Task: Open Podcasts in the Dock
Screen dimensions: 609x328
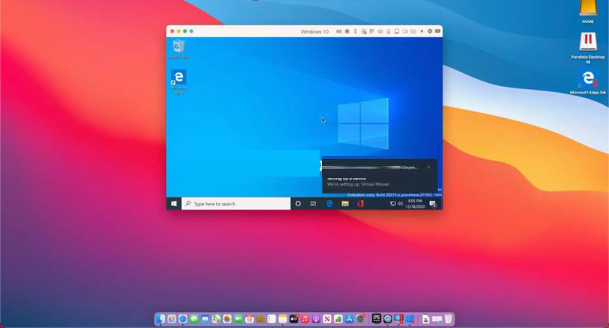Action: click(316, 319)
